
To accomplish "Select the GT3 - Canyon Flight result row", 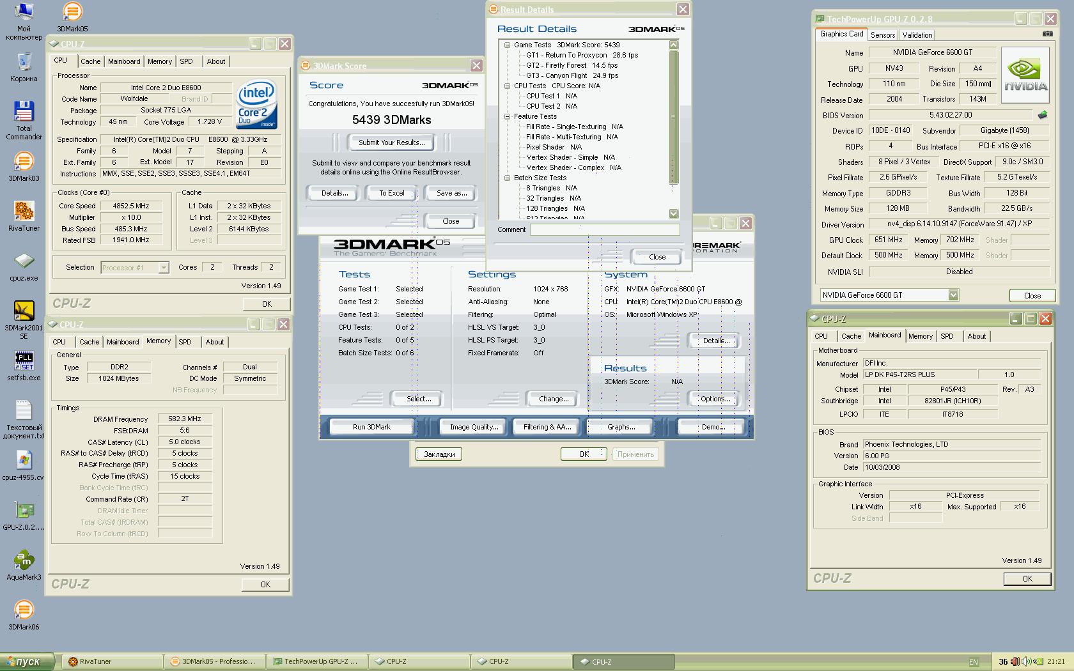I will pyautogui.click(x=572, y=75).
